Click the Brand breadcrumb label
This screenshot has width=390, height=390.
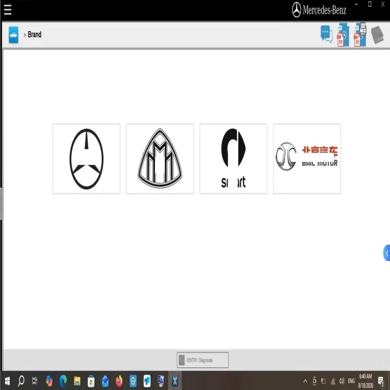click(35, 35)
